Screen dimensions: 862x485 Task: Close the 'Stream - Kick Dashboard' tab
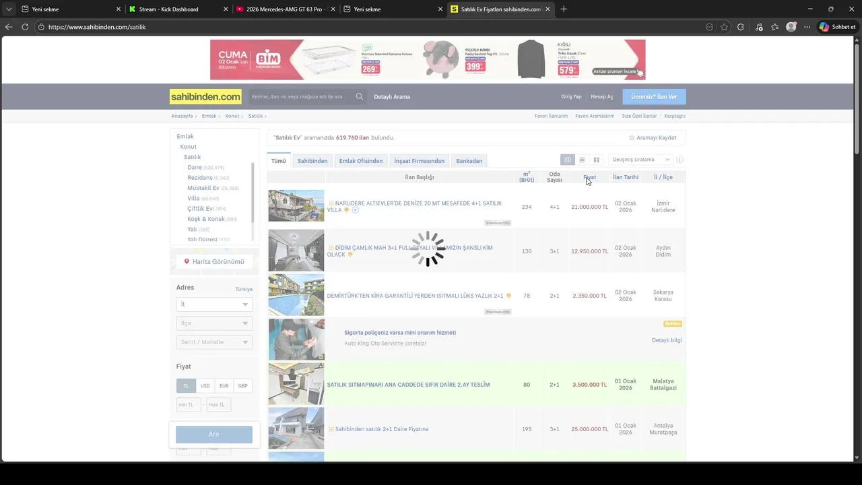[226, 9]
